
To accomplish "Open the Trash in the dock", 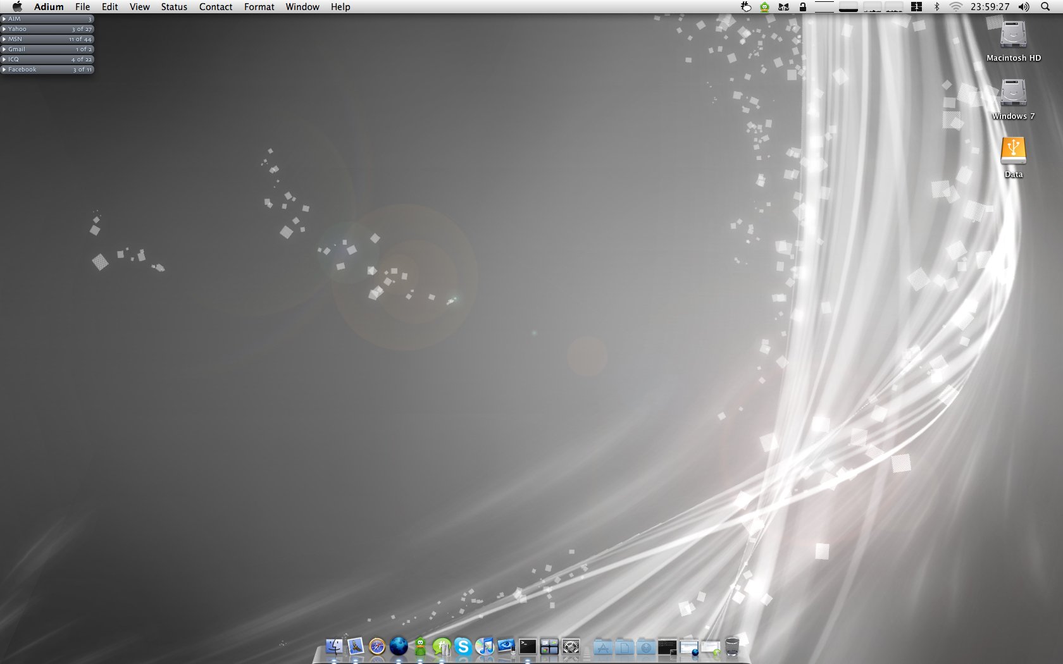I will tap(732, 646).
